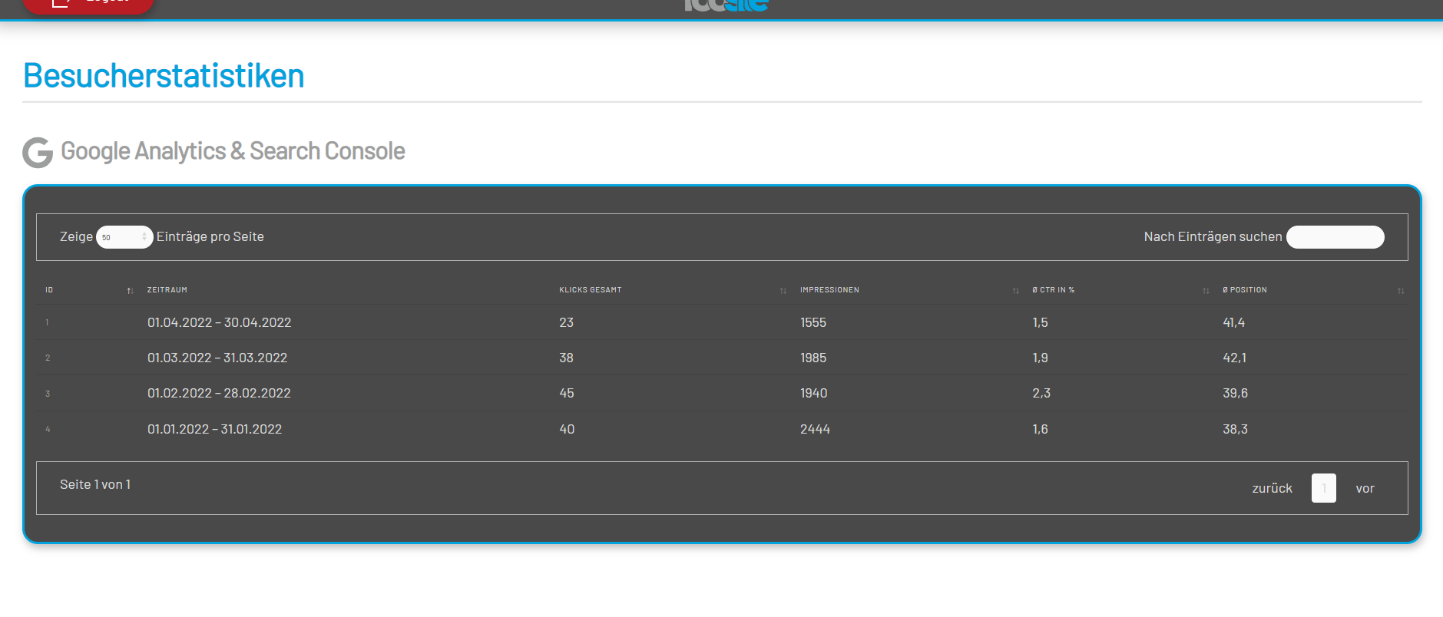Click sort arrows for Ø CTR in % column

[1205, 291]
